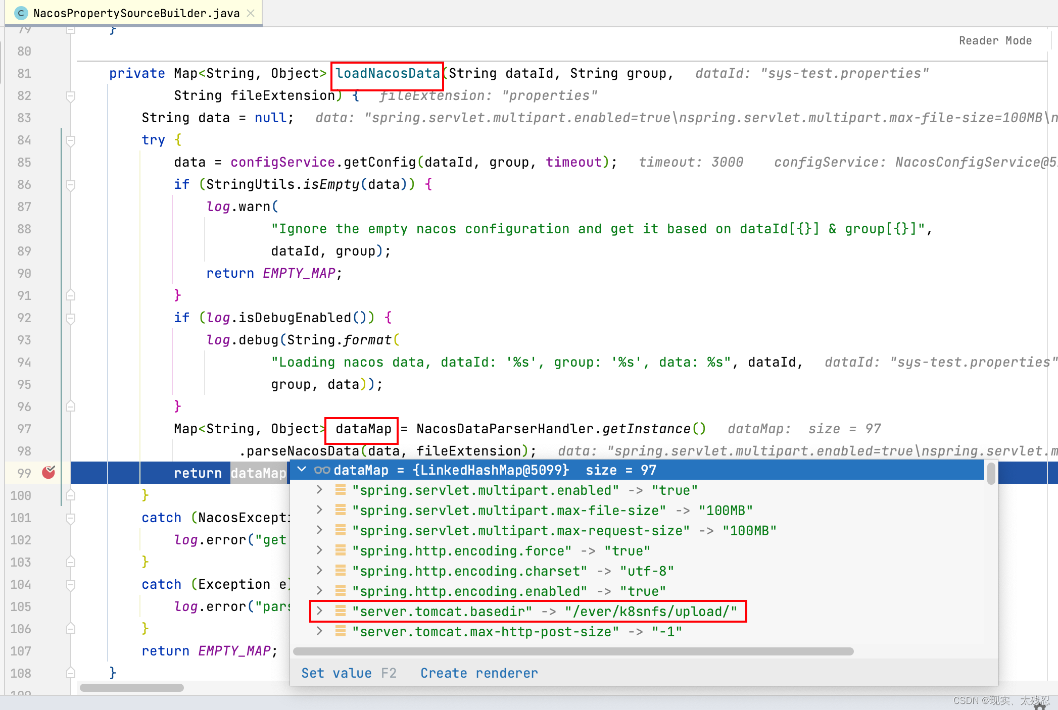Click the dataMap variable on line 97
Viewport: 1058px width, 710px height.
point(363,429)
